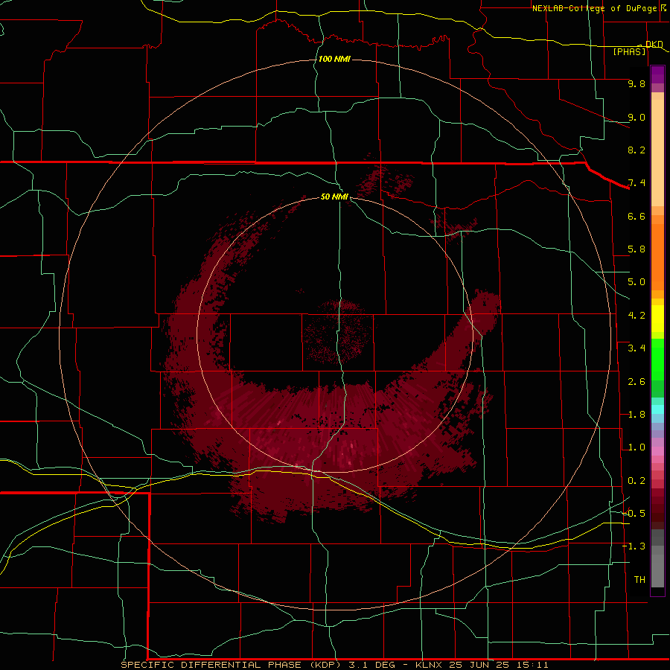670x670 pixels.
Task: Click the 100 NMI range ring label
Action: tap(334, 59)
